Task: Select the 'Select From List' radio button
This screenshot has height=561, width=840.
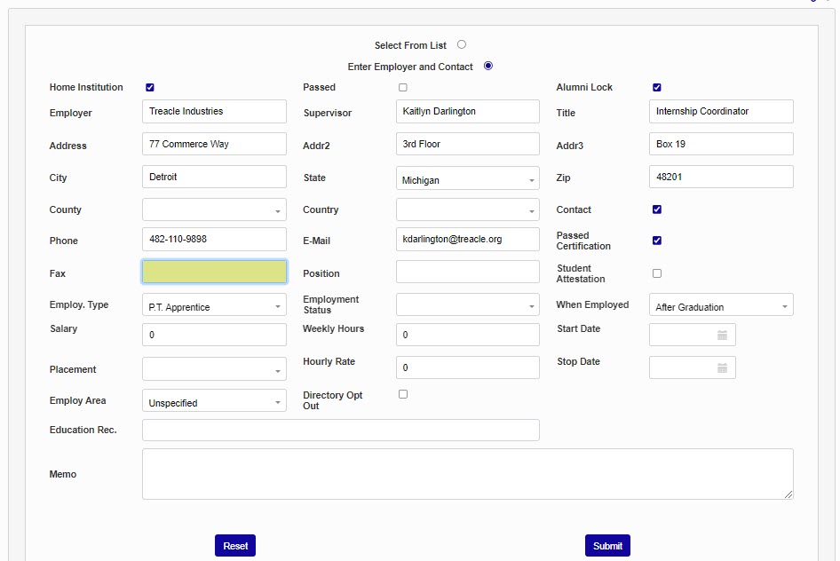Action: [x=462, y=44]
